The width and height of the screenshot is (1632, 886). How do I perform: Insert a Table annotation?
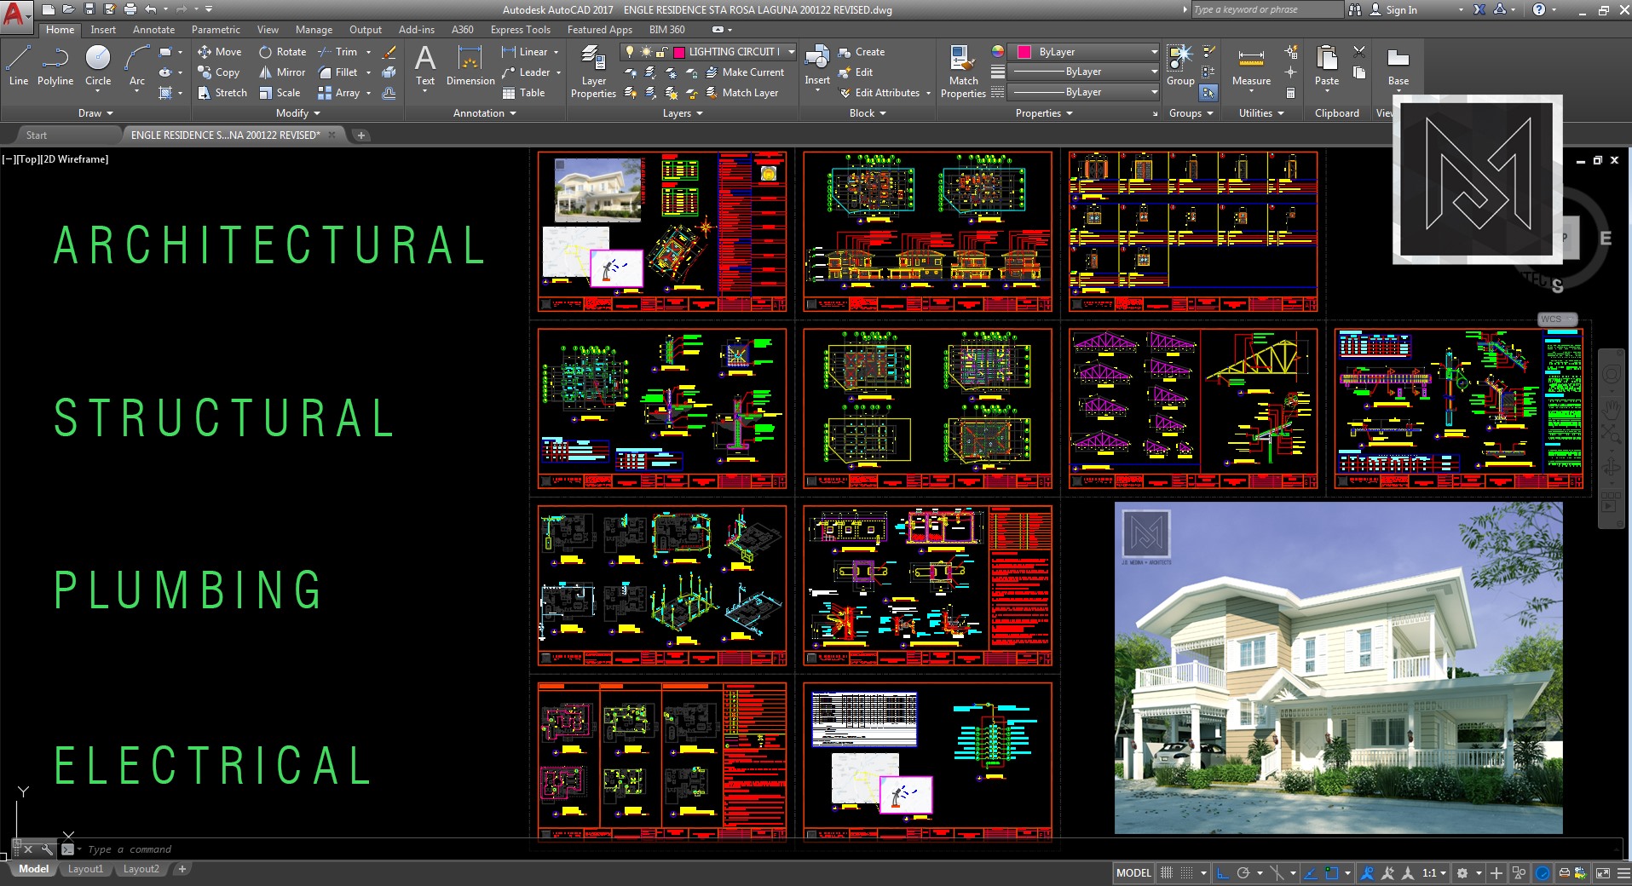pos(523,93)
